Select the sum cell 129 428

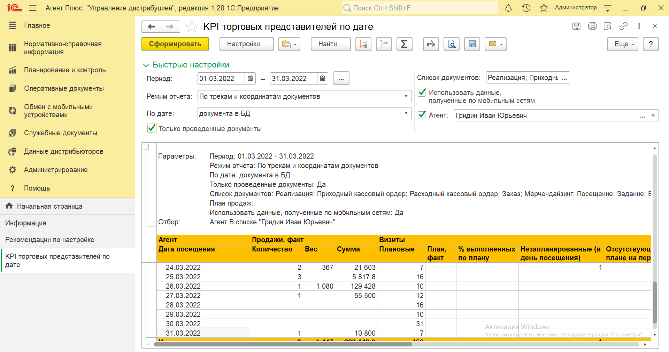(x=356, y=286)
